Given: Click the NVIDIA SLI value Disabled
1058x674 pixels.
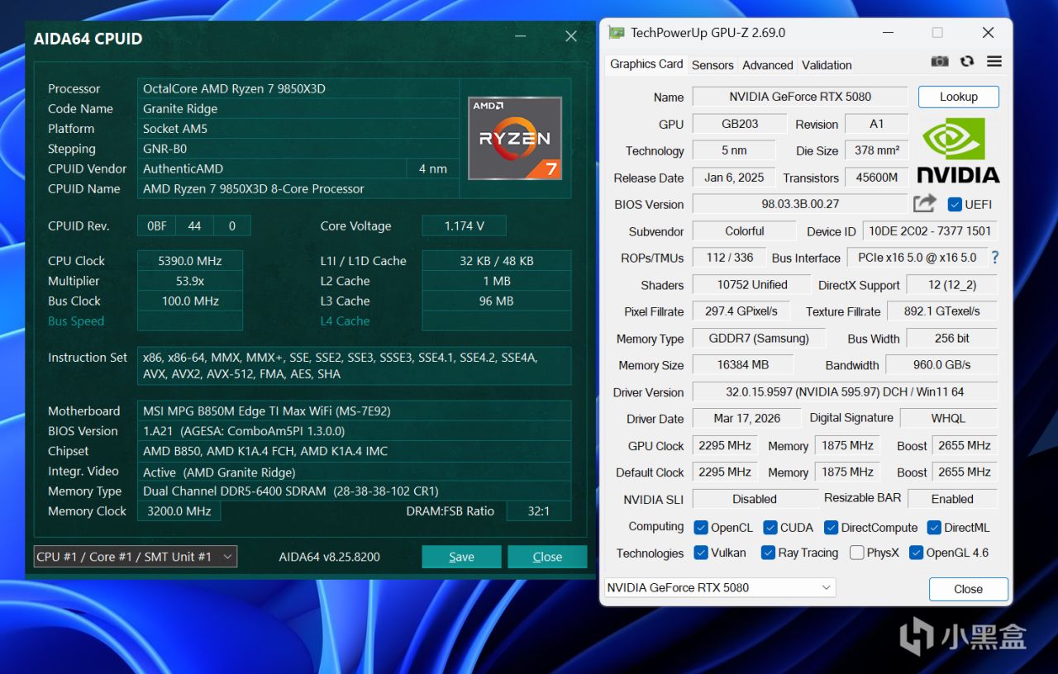Looking at the screenshot, I should (x=755, y=499).
